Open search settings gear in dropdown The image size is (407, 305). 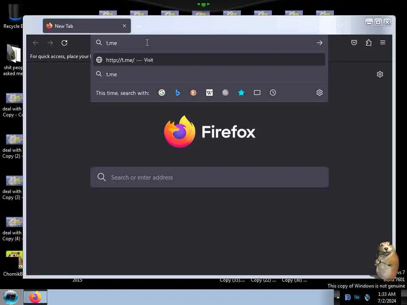point(320,93)
